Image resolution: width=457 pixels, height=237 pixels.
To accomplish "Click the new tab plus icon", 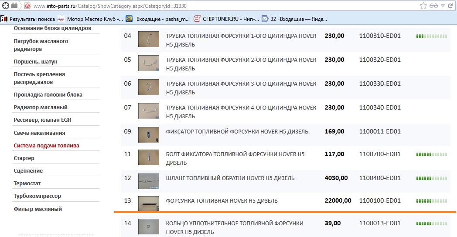I will (6, 6).
